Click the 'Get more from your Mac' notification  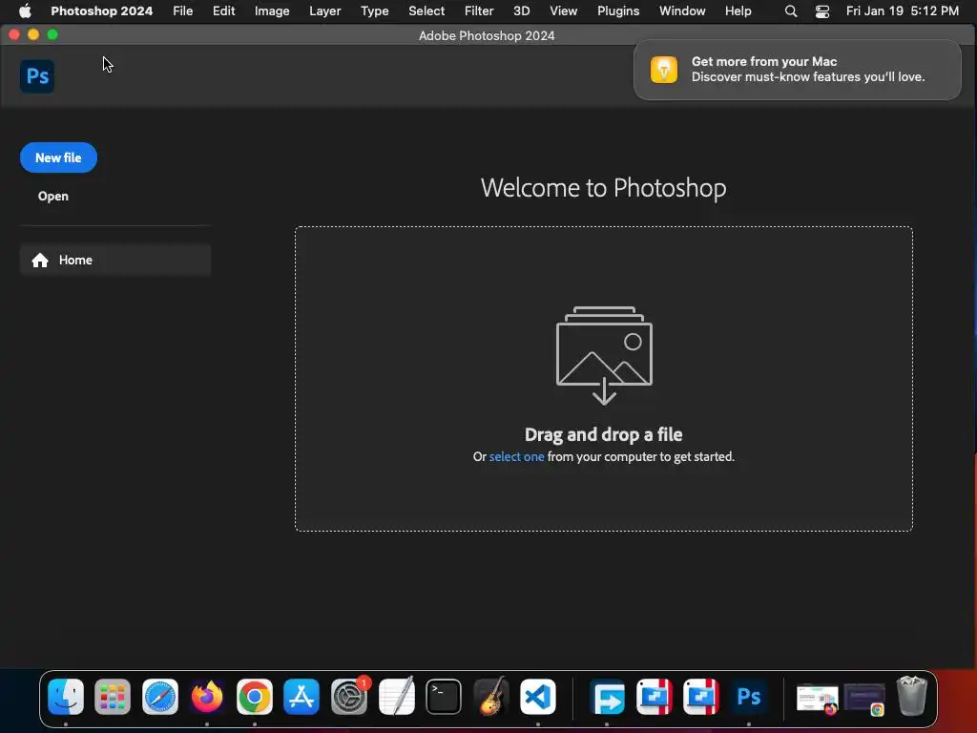pos(797,69)
